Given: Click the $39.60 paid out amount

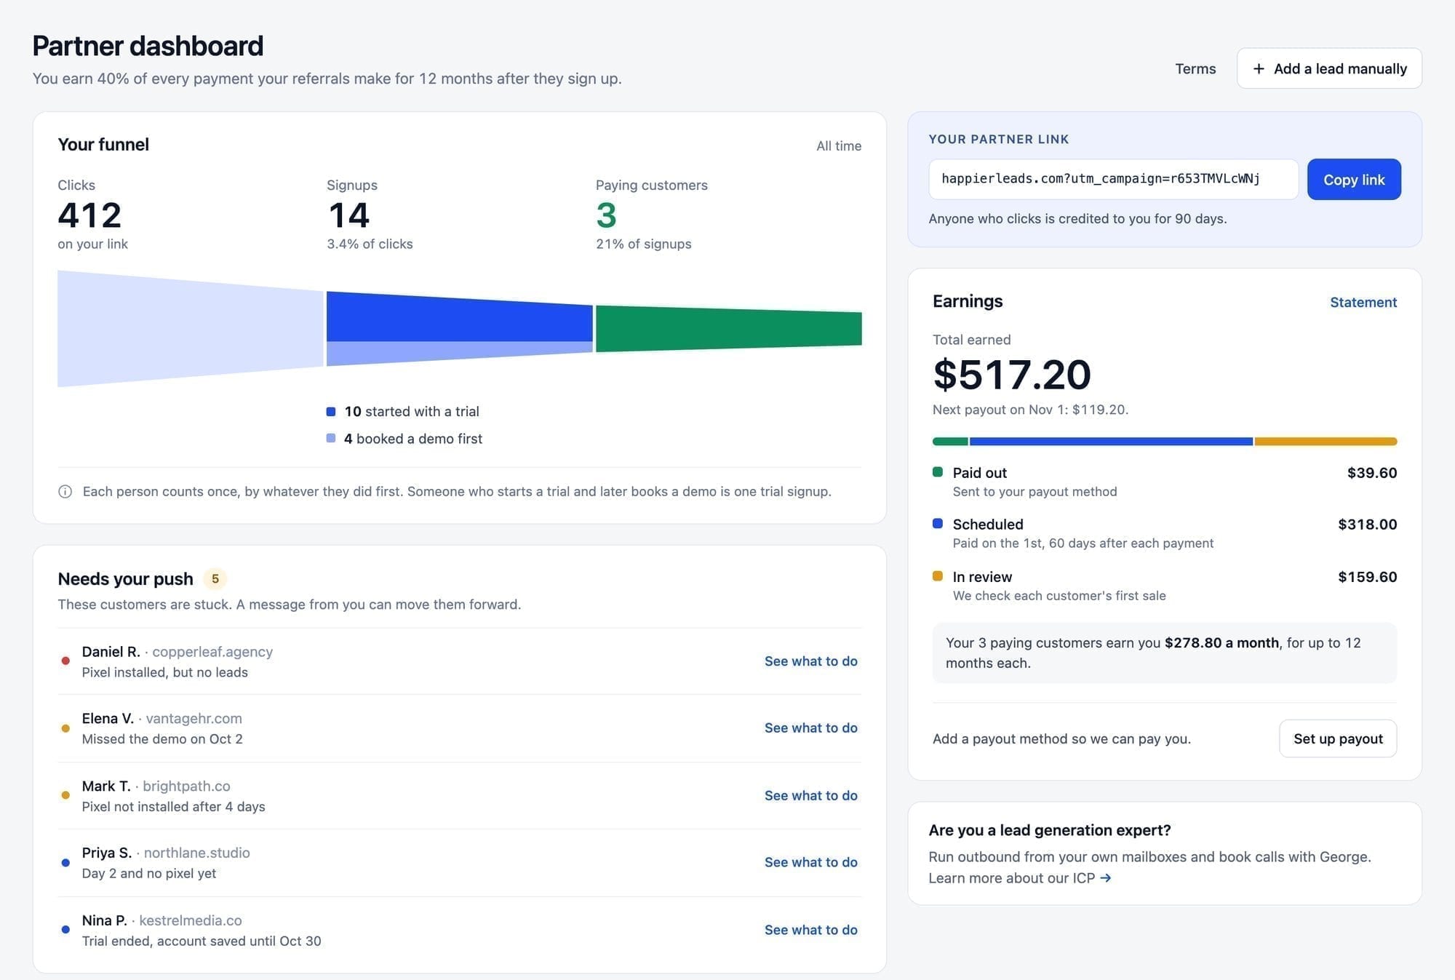Looking at the screenshot, I should pyautogui.click(x=1371, y=473).
